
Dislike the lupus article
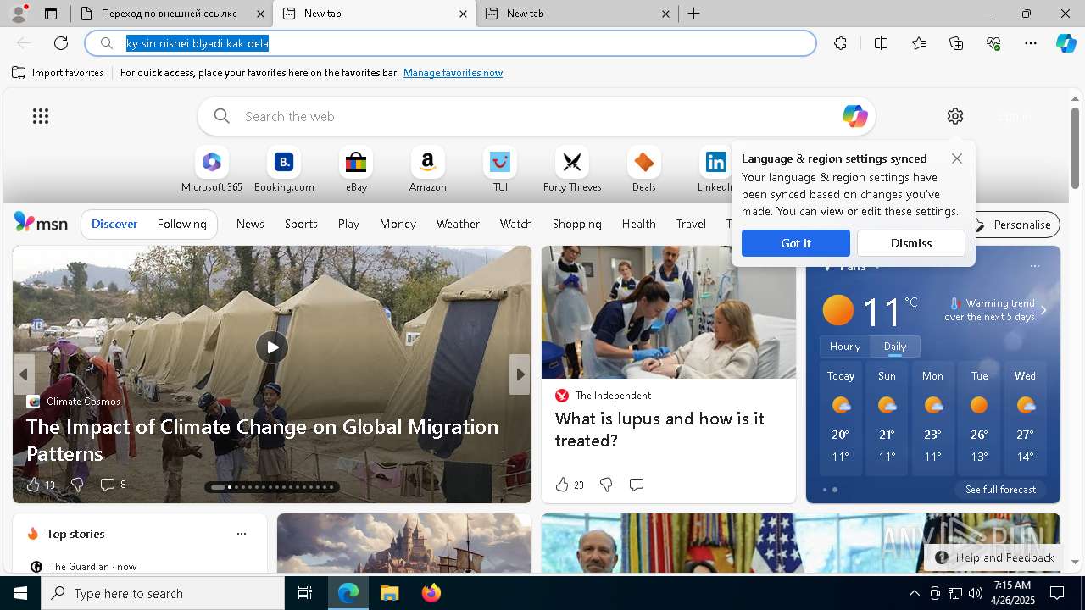606,485
